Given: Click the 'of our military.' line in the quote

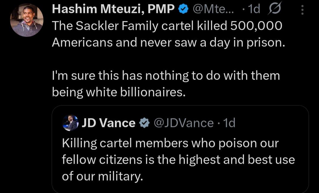Looking at the screenshot, I should click(102, 176).
